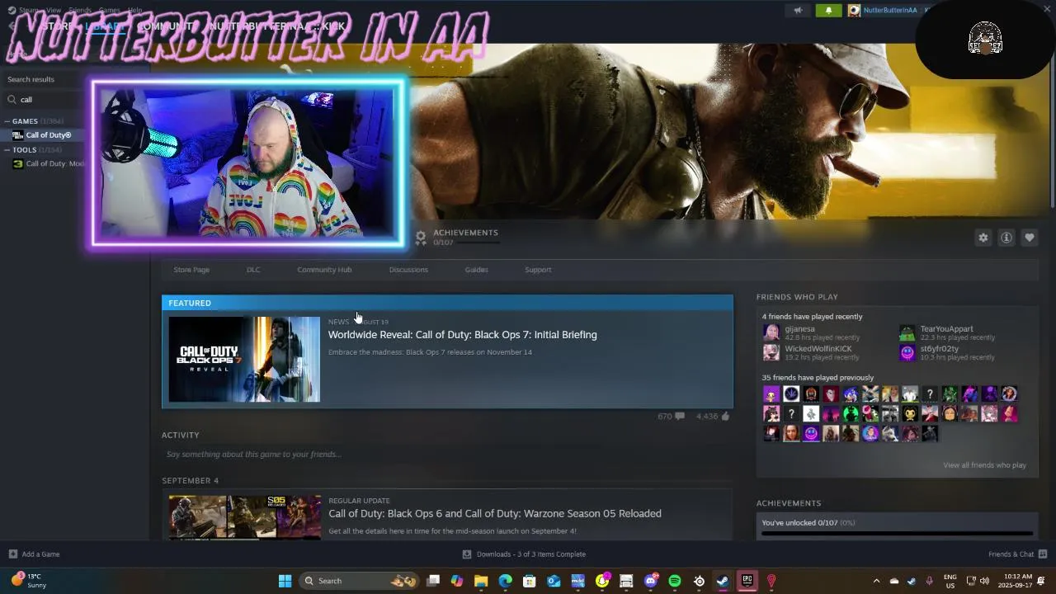Open the Downloads tray icon at bottom
This screenshot has height=594, width=1056.
pos(467,554)
